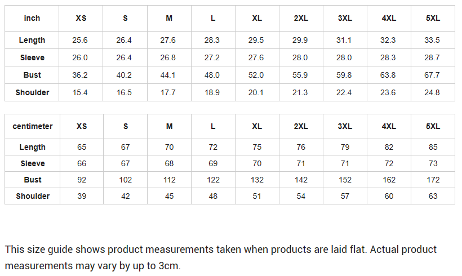Select the 85 length value for 5XL

click(x=433, y=147)
